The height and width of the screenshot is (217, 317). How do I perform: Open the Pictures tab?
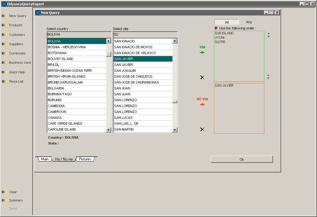[85, 159]
